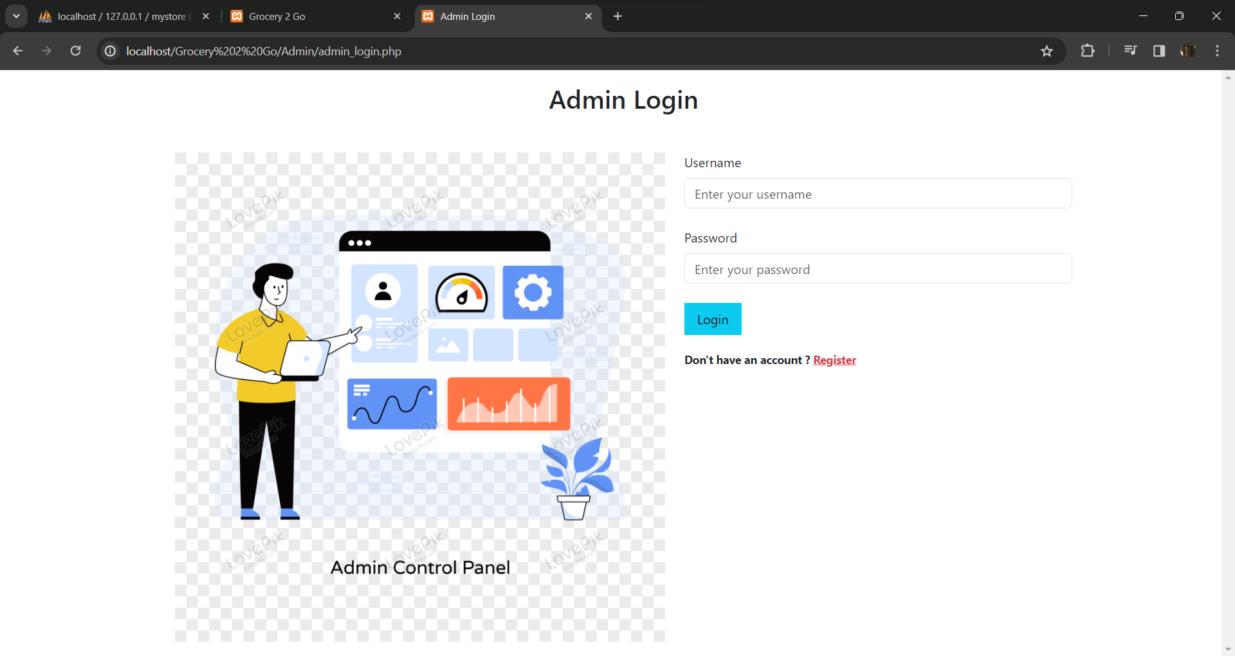Click the Admin Control Panel illustration
This screenshot has width=1235, height=656.
(420, 397)
